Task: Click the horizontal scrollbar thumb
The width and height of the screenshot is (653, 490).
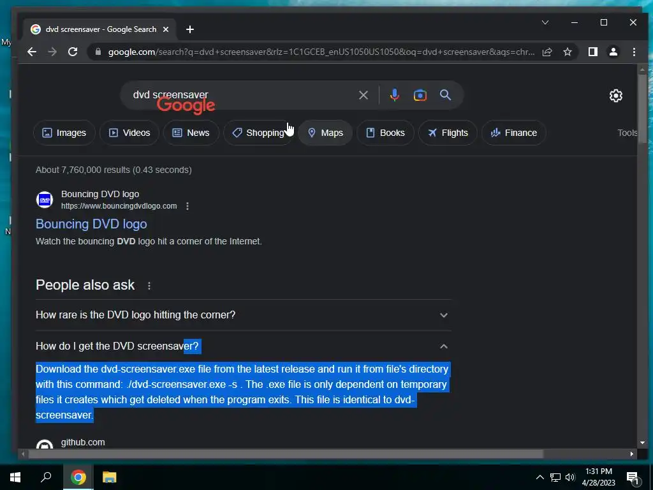Action: pyautogui.click(x=285, y=454)
